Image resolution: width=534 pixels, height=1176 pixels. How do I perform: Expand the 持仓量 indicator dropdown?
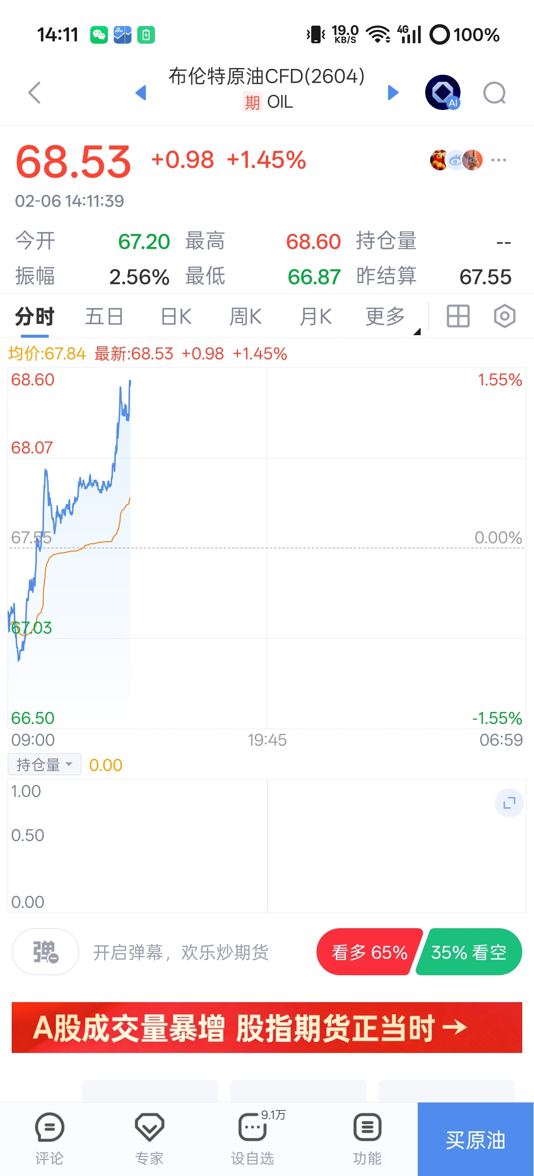(44, 764)
